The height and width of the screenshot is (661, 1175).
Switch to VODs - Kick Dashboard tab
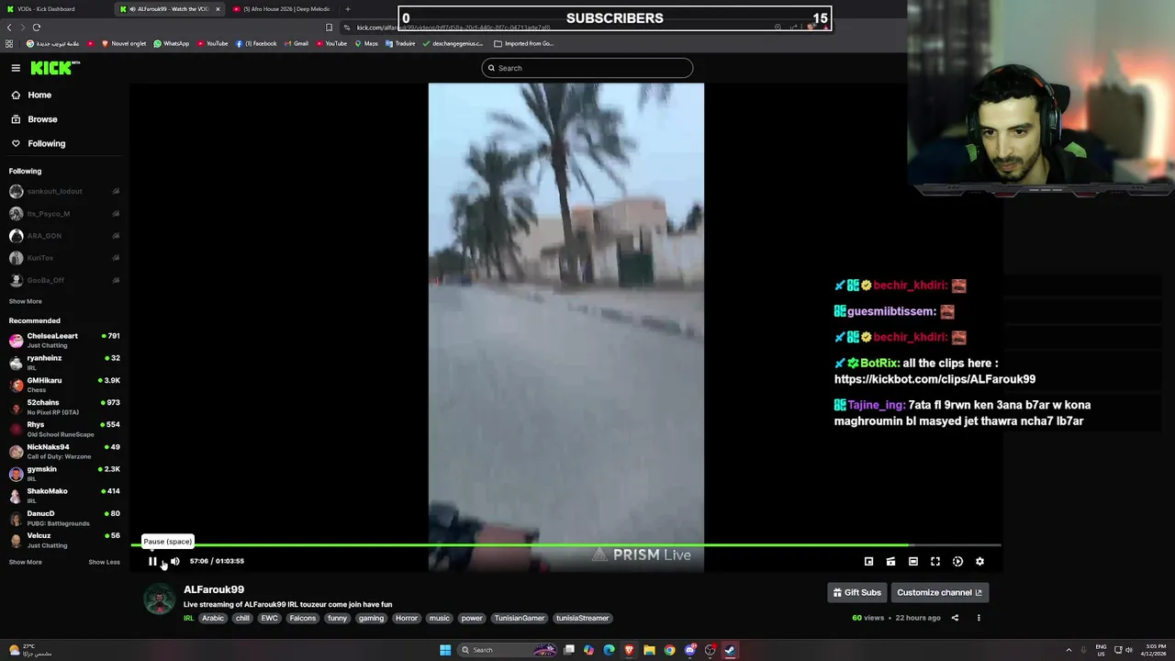(55, 9)
